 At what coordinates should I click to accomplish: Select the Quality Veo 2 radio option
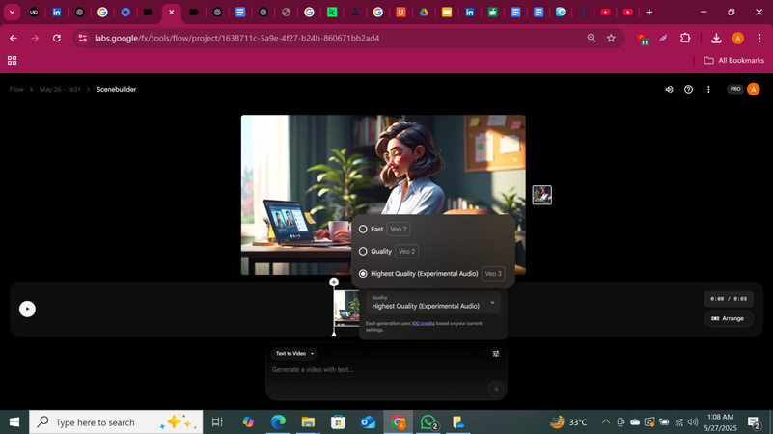364,252
